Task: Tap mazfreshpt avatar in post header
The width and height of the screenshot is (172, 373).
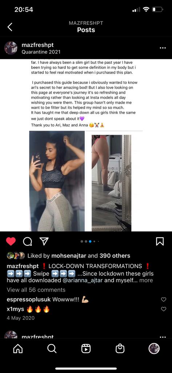Action: pos(11,48)
